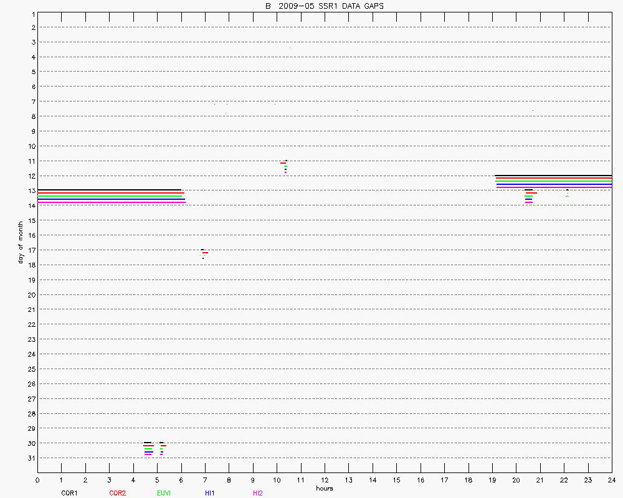
Task: Click the COR1 legend label
Action: tap(69, 493)
